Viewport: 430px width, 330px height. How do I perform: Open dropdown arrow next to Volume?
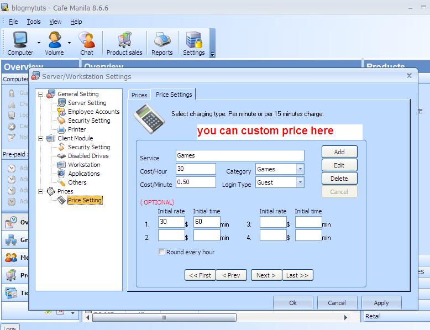click(x=70, y=43)
